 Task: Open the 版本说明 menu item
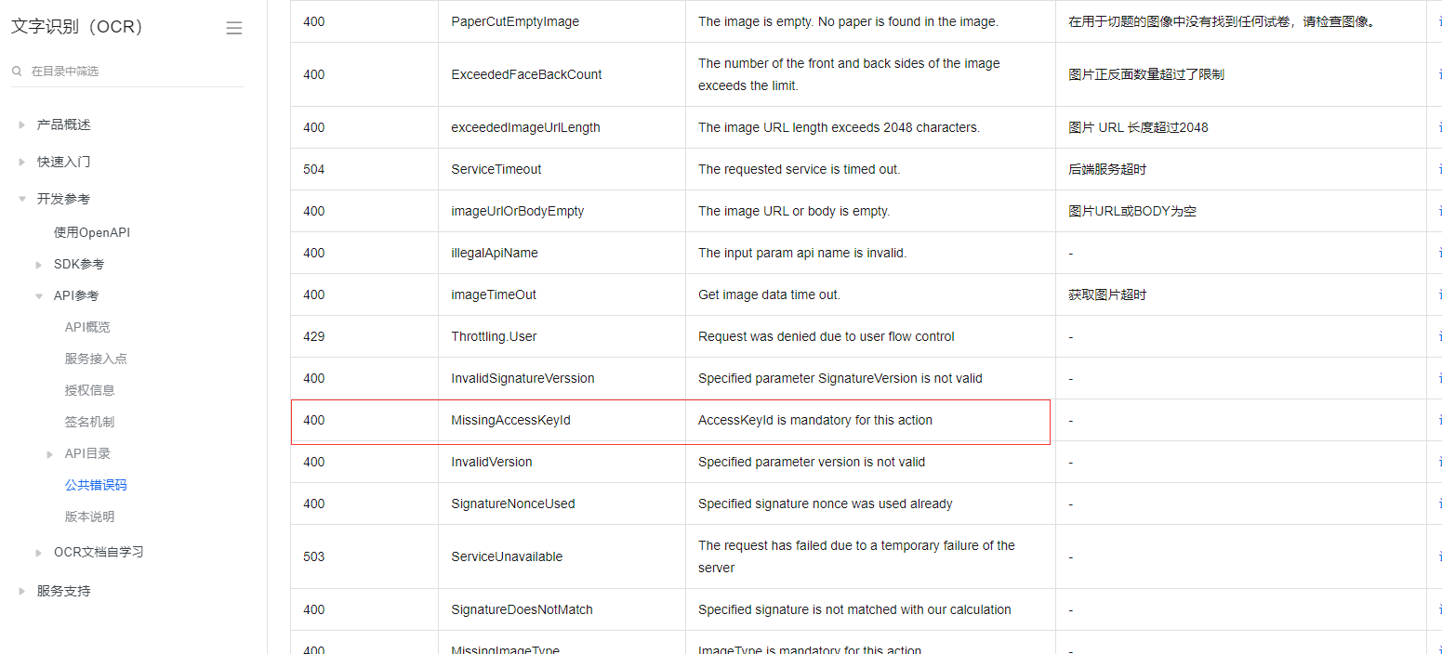90,517
